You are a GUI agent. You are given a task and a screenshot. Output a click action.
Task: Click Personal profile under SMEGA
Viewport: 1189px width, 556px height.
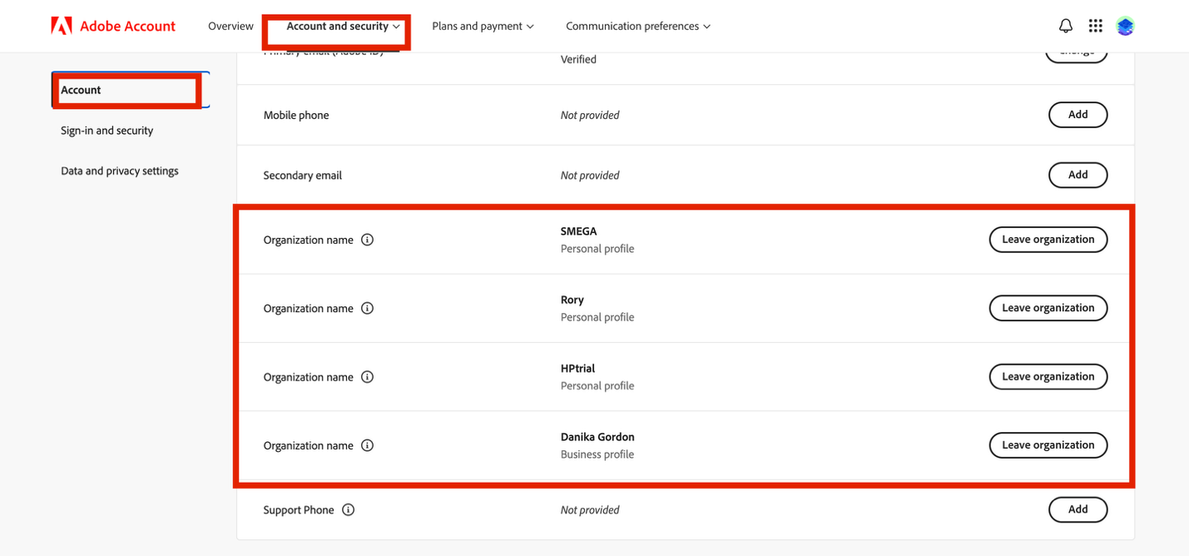click(597, 249)
